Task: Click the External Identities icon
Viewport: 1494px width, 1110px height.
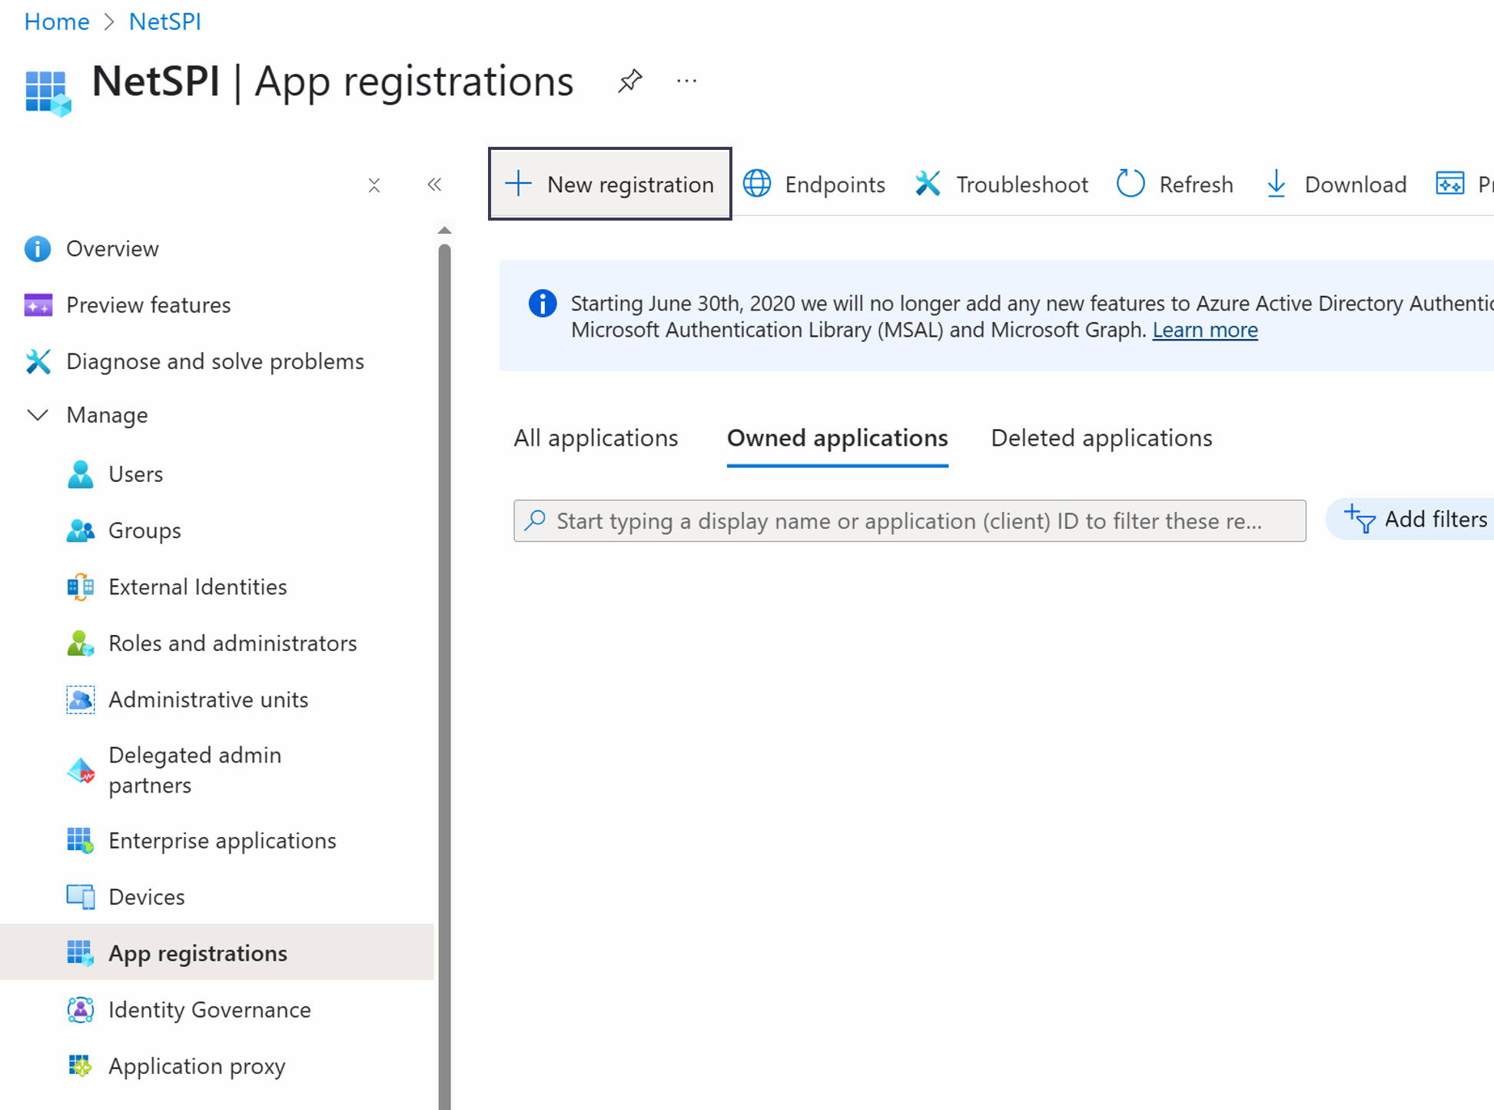Action: (x=81, y=587)
